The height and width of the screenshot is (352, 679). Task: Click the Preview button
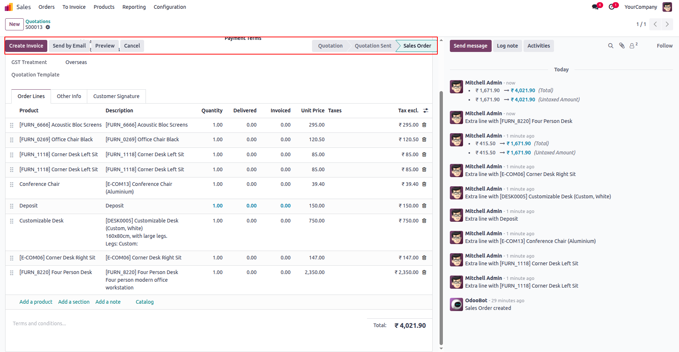pos(105,46)
